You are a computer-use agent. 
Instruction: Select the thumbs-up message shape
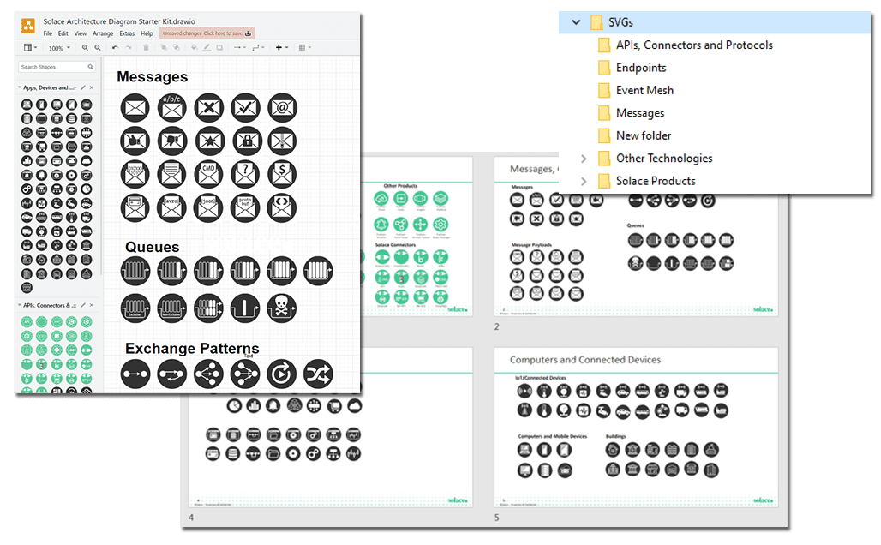click(x=135, y=141)
